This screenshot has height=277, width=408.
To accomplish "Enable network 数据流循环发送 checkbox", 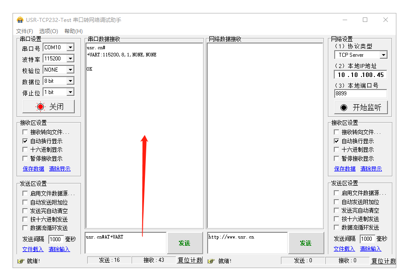I will (x=336, y=227).
